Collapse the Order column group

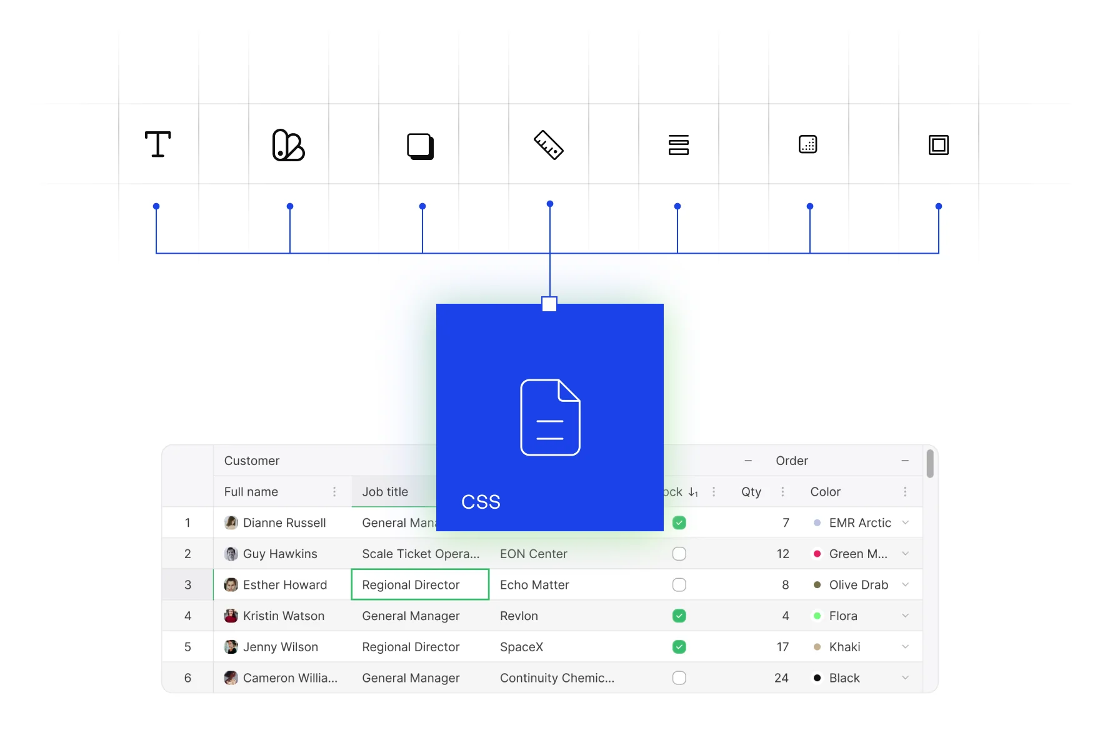pos(905,461)
